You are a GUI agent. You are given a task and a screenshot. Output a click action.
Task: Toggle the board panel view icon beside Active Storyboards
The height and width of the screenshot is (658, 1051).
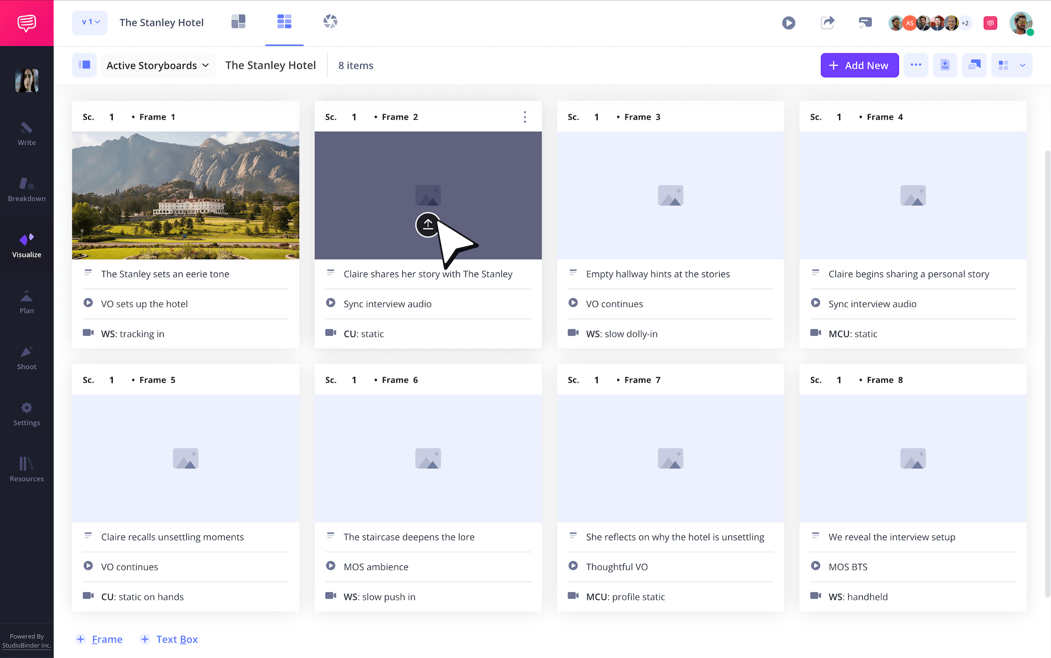click(84, 65)
